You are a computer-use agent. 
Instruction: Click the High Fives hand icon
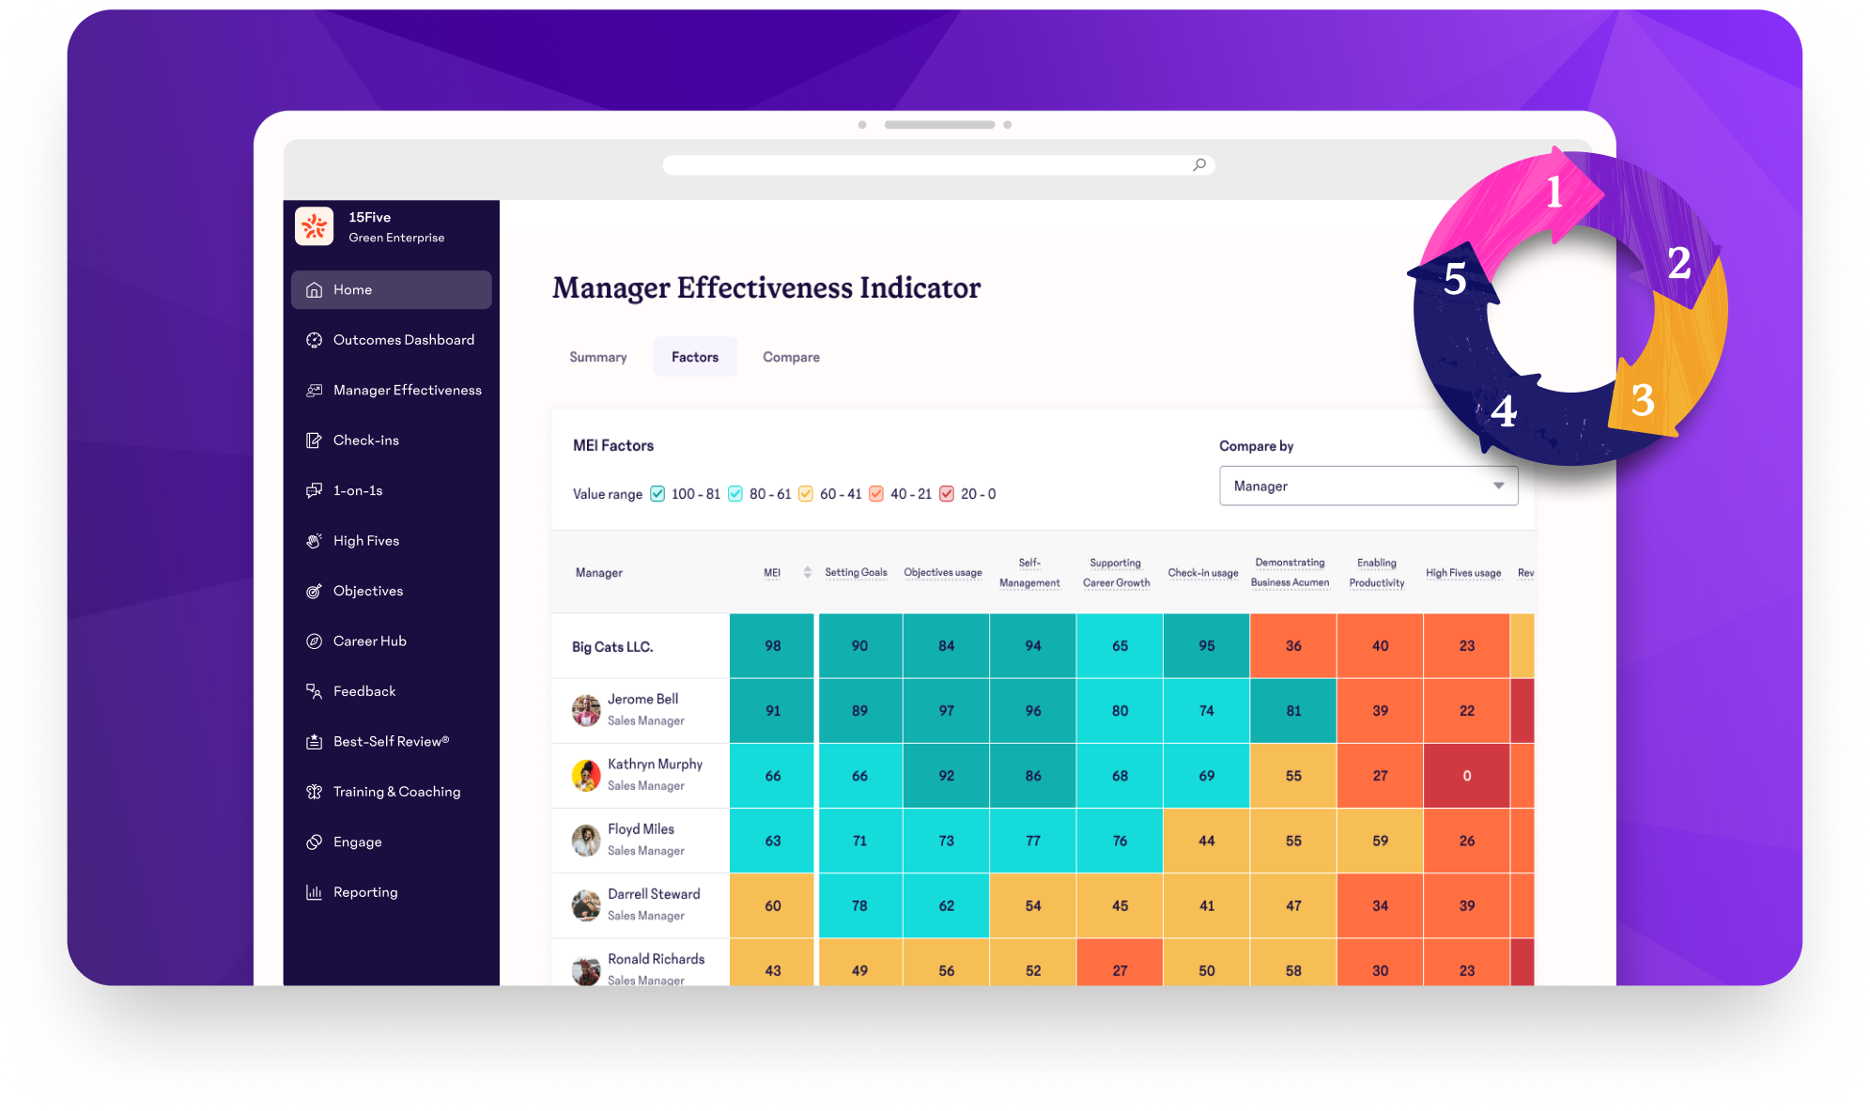(x=315, y=541)
